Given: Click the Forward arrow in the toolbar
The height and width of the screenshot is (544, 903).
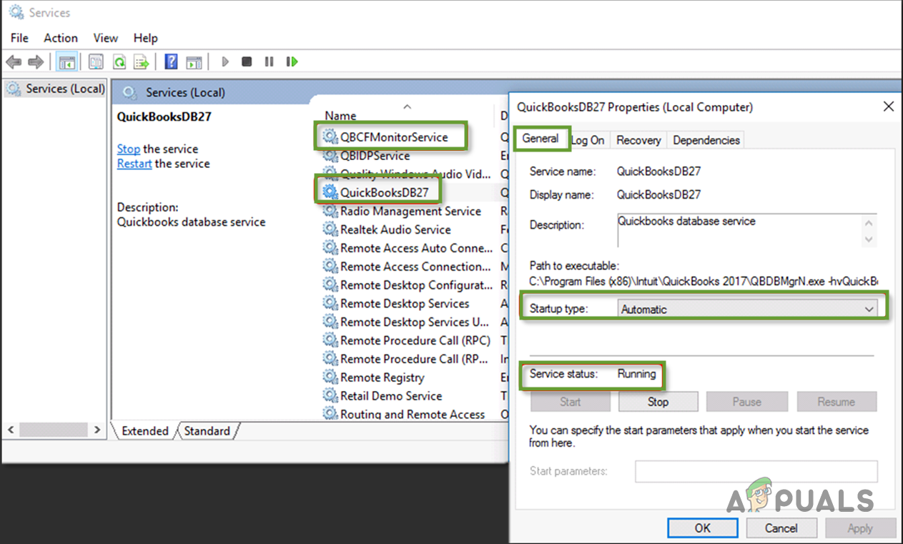Looking at the screenshot, I should pyautogui.click(x=36, y=62).
